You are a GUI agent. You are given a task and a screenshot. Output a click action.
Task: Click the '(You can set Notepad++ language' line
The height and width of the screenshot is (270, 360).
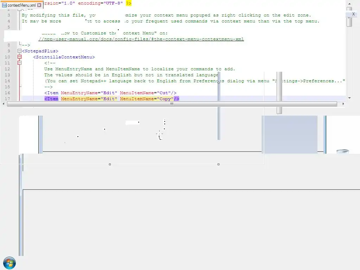tap(195, 81)
